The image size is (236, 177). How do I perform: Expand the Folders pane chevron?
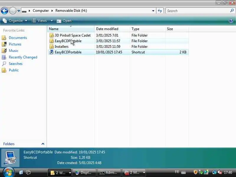43,144
